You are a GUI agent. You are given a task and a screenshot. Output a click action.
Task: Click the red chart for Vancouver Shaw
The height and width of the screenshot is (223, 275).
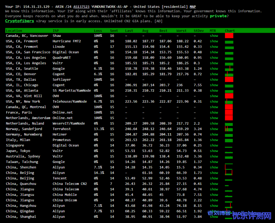coord(229,36)
